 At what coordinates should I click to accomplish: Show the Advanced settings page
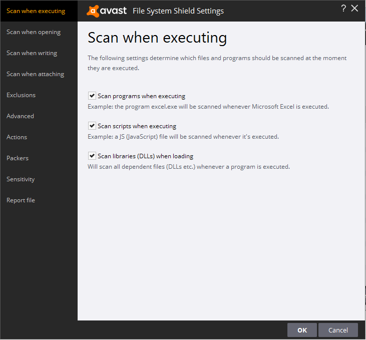20,116
